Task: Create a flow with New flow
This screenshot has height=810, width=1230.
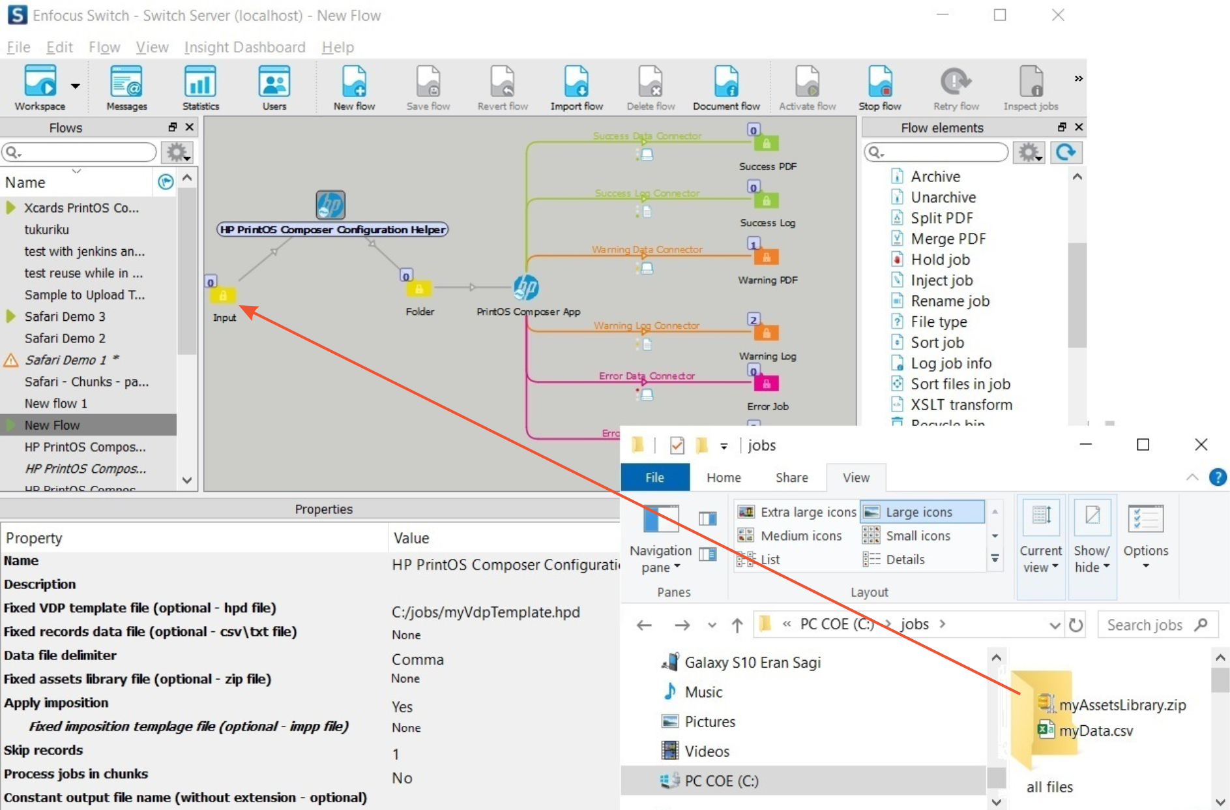Action: click(354, 88)
